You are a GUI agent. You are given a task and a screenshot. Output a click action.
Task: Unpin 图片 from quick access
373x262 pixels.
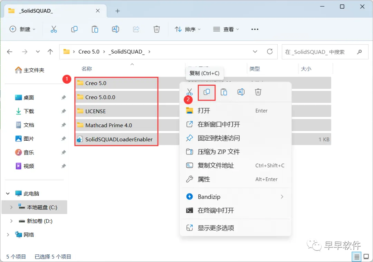[x=64, y=139]
